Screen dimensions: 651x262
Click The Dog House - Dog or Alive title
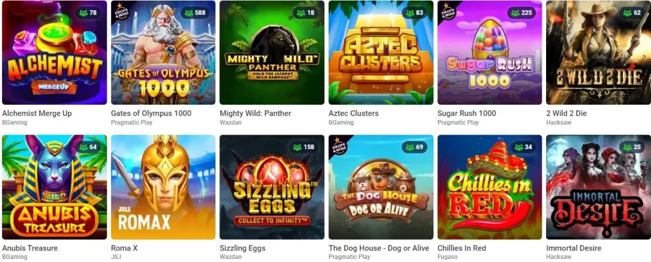pos(379,248)
